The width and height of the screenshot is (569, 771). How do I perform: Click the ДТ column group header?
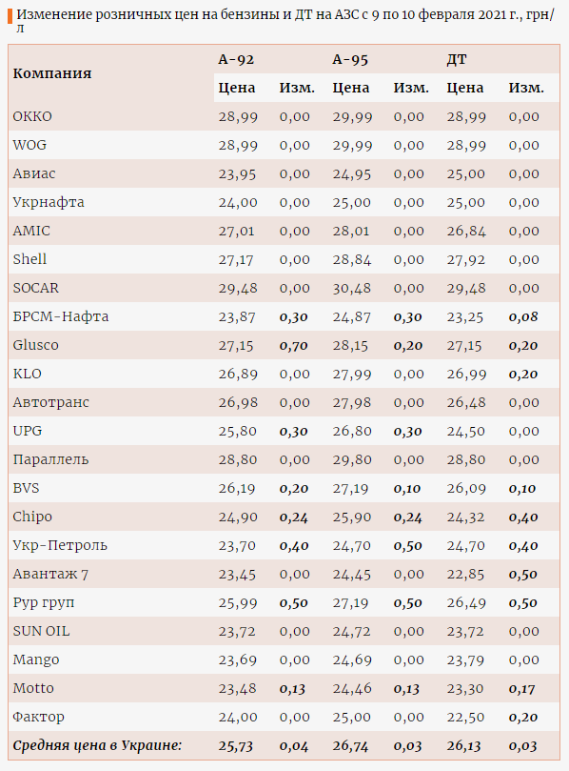[x=457, y=59]
